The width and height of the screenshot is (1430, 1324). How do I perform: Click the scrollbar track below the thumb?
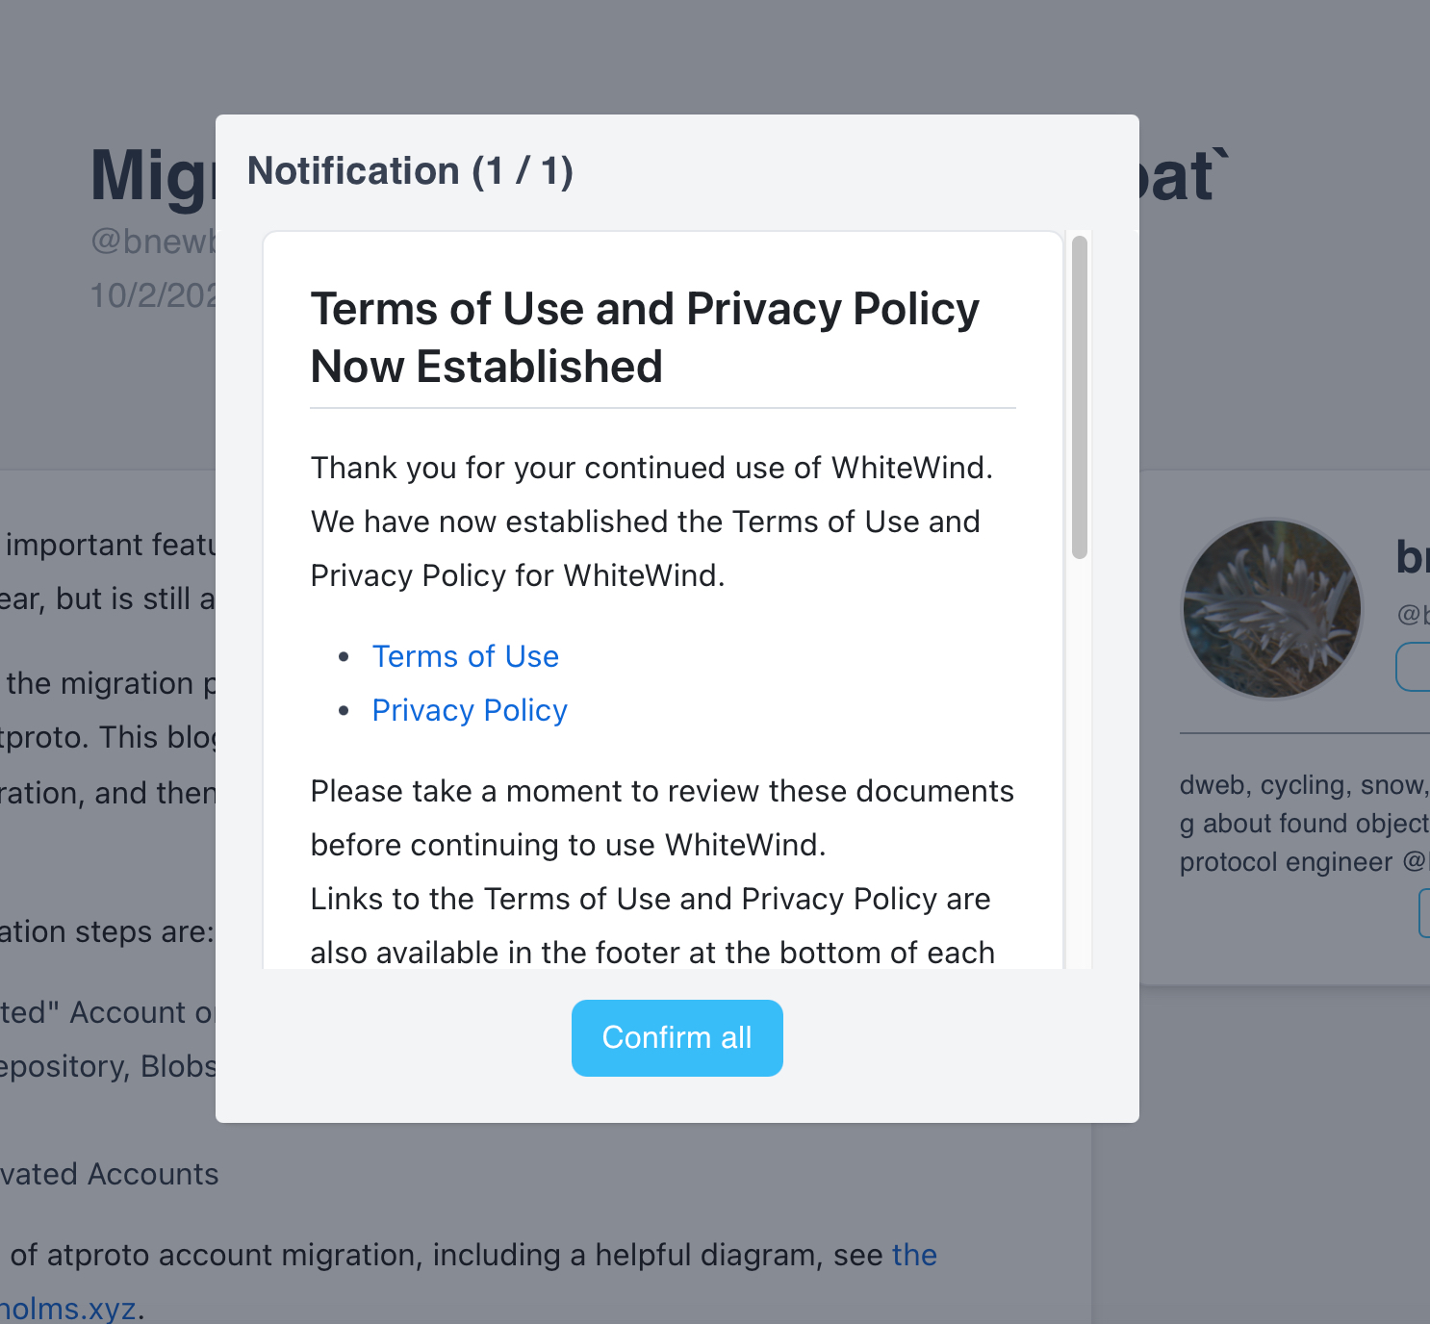[1080, 770]
